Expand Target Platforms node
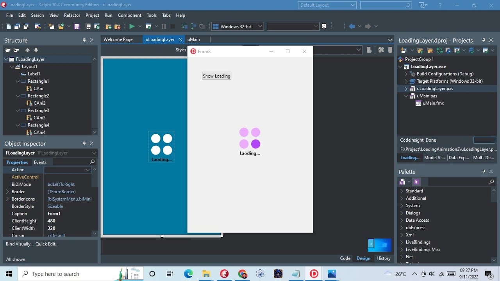 click(x=406, y=81)
